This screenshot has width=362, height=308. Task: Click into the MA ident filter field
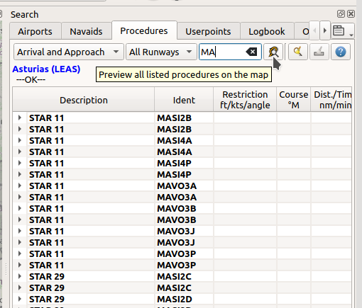pyautogui.click(x=222, y=52)
